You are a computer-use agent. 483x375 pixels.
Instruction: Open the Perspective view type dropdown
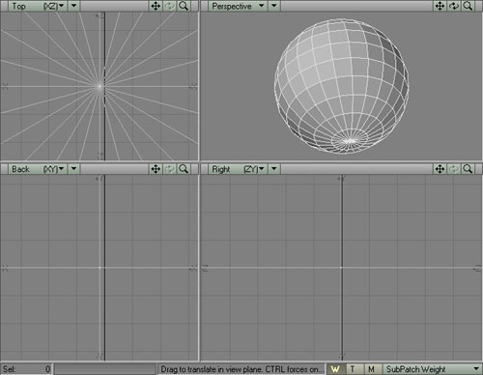point(238,6)
